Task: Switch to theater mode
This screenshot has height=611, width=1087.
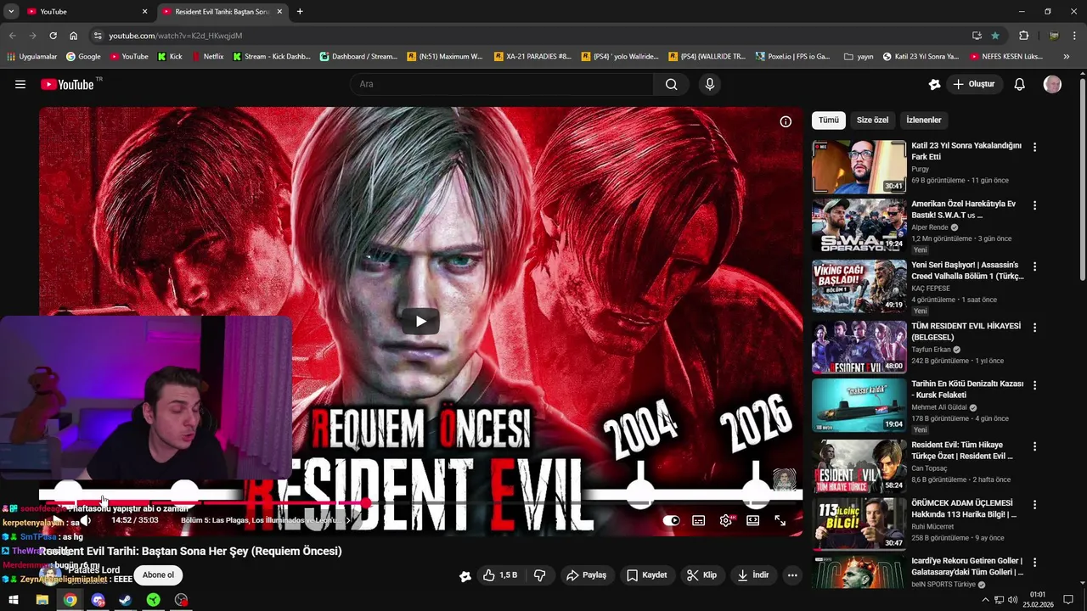Action: pyautogui.click(x=752, y=520)
